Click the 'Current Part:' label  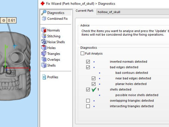84,11
